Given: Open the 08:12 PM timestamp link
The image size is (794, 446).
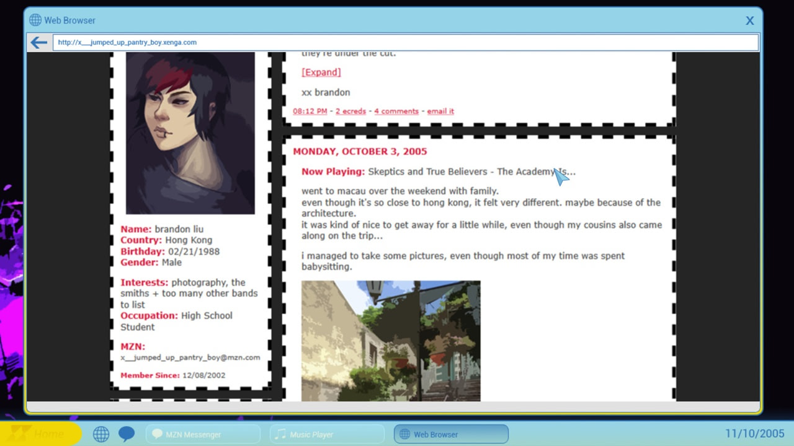Looking at the screenshot, I should coord(310,111).
